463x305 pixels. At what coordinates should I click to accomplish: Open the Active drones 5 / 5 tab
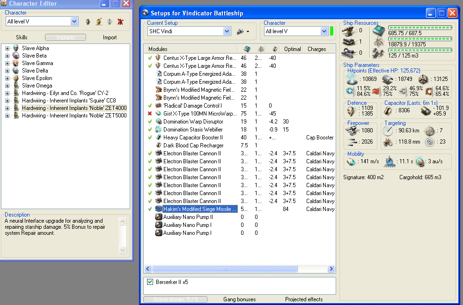point(176,299)
